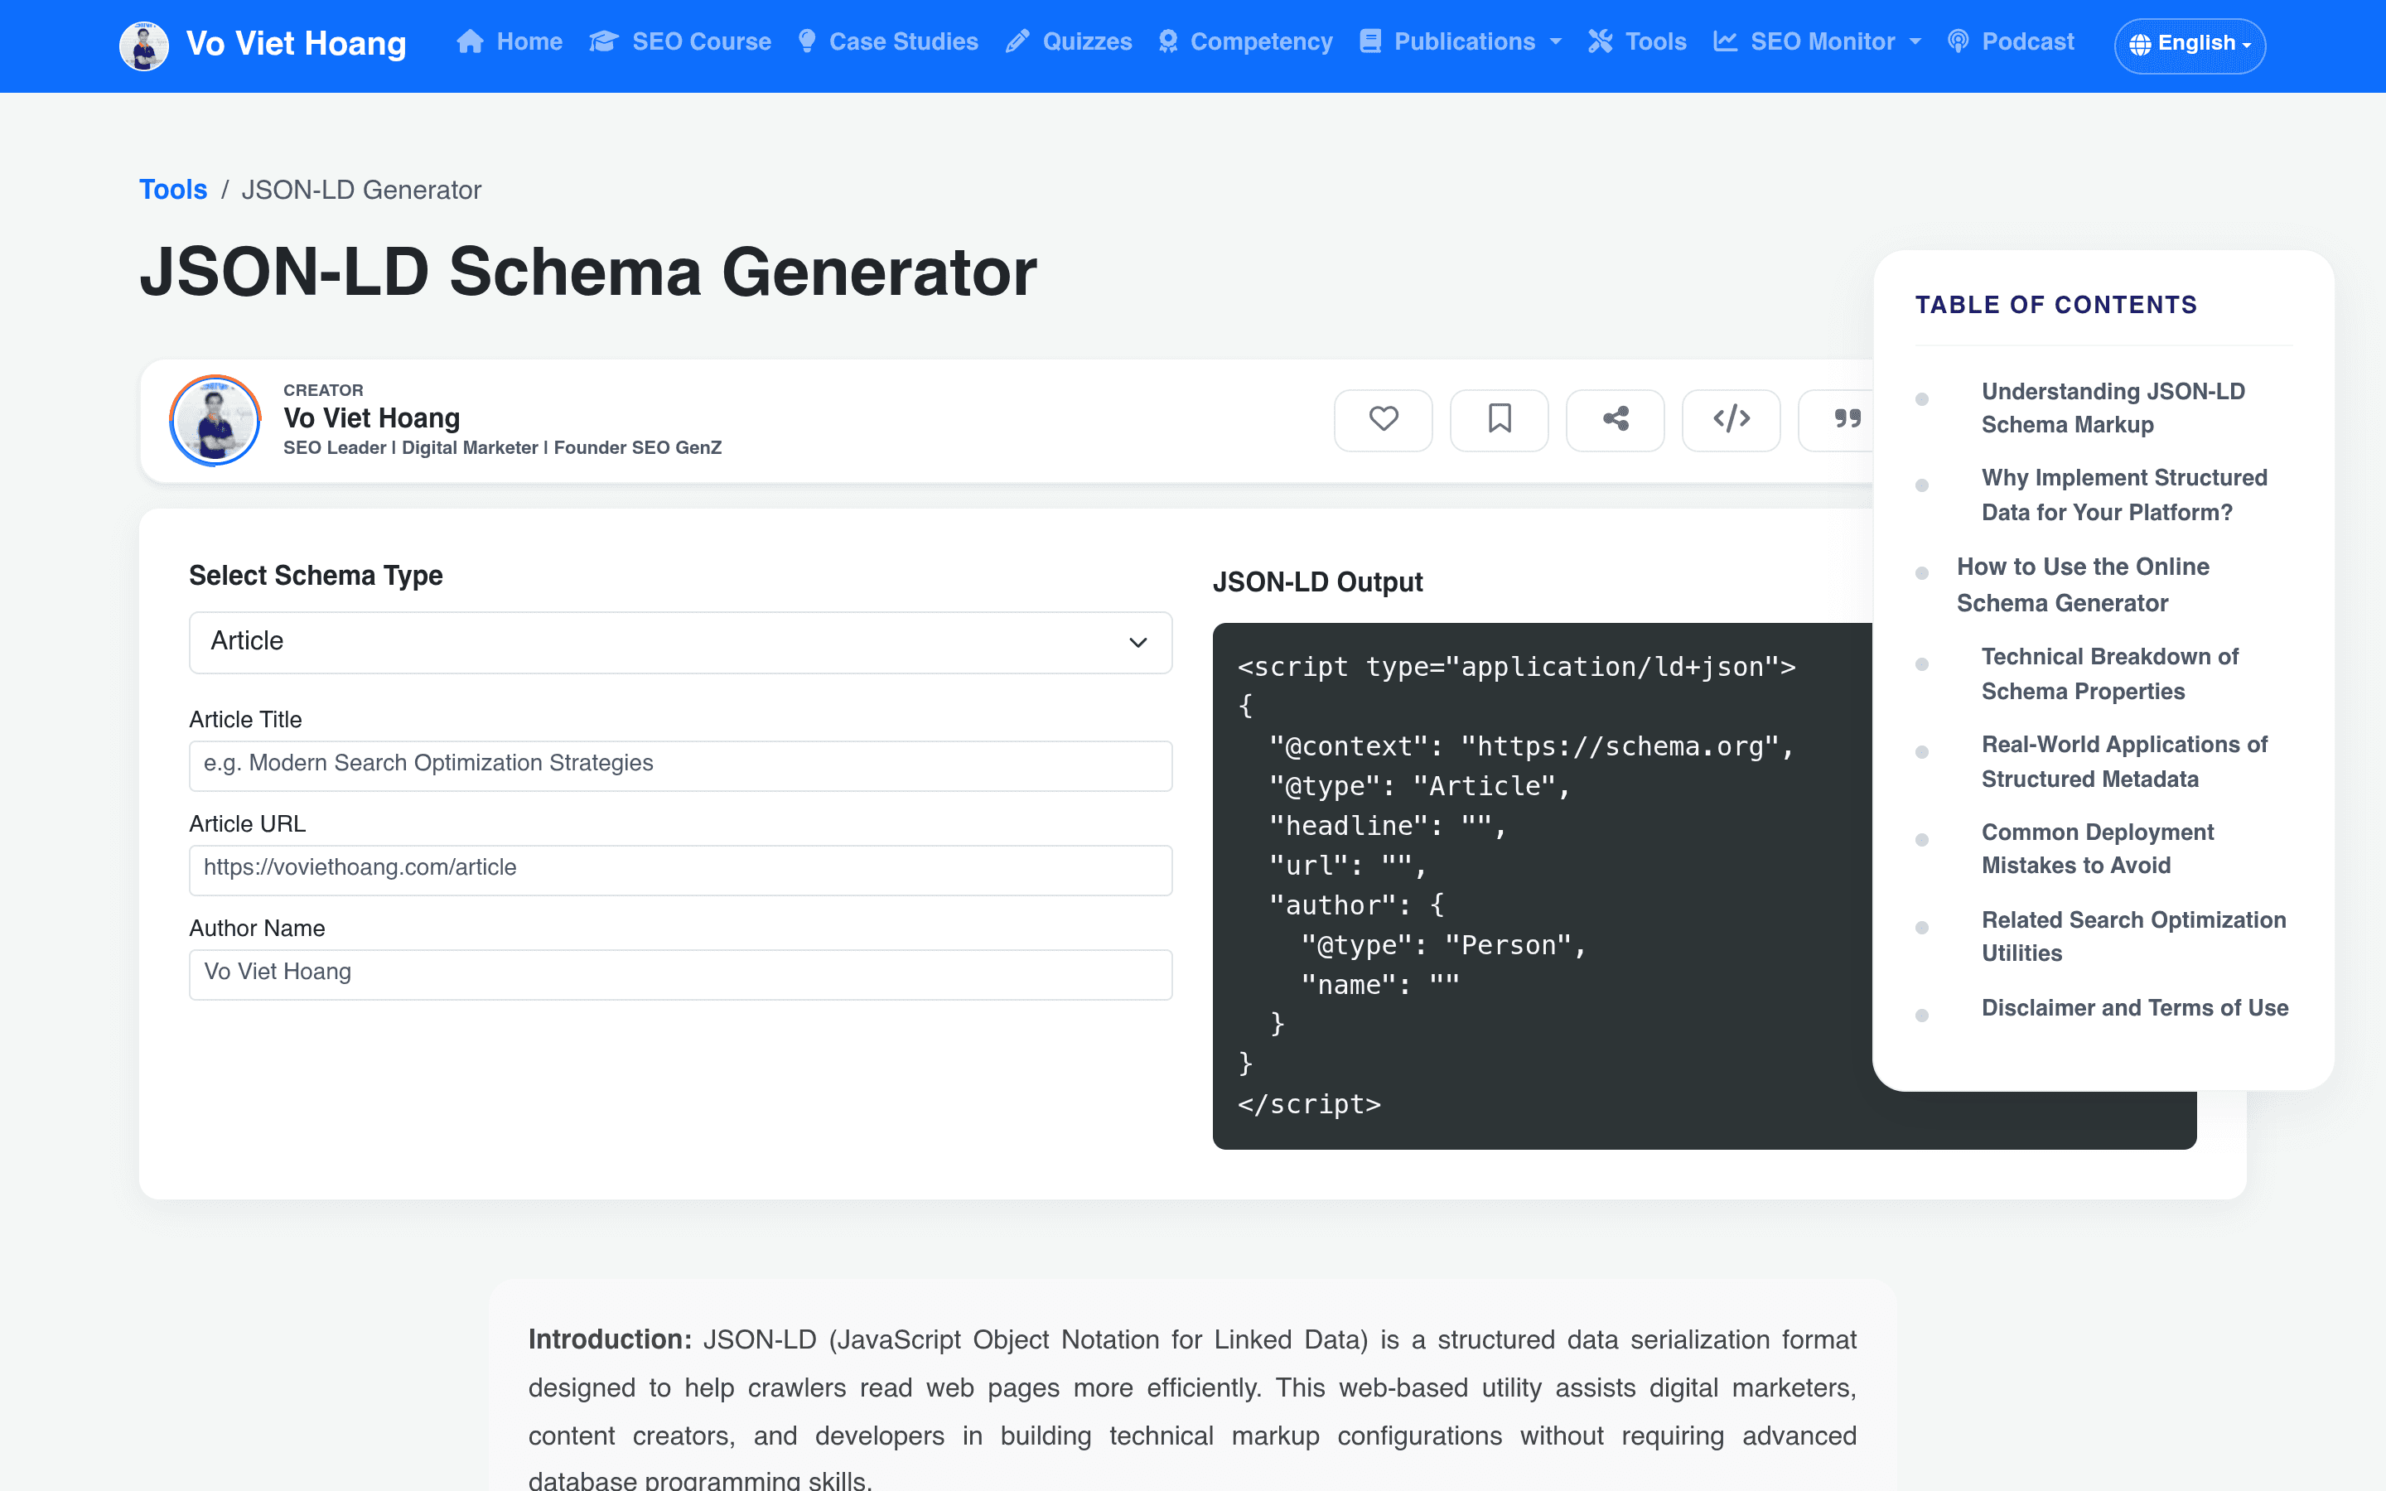The height and width of the screenshot is (1491, 2386).
Task: Click the Vo Viet Hoang logo avatar in navbar
Action: pos(144,45)
